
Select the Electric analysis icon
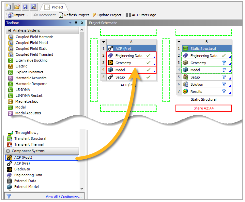pos(11,66)
